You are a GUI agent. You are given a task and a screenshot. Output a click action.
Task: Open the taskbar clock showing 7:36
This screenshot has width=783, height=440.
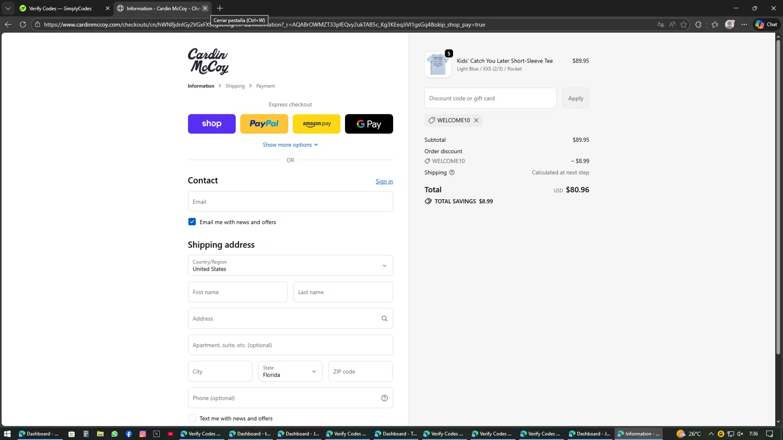pos(753,434)
